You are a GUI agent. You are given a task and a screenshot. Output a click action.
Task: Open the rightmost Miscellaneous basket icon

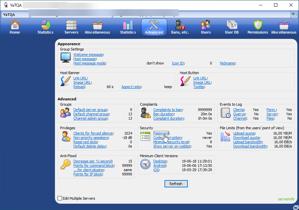pyautogui.click(x=283, y=27)
